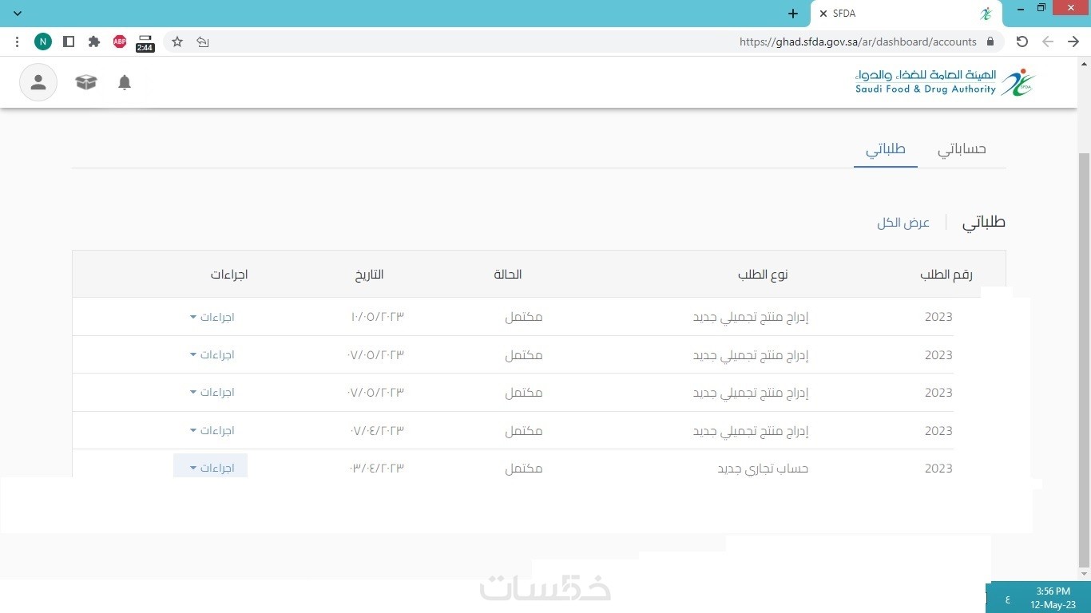Click date ٠٣/٠٤/٢٠٢٣ in the table
This screenshot has width=1091, height=613.
[x=376, y=468]
